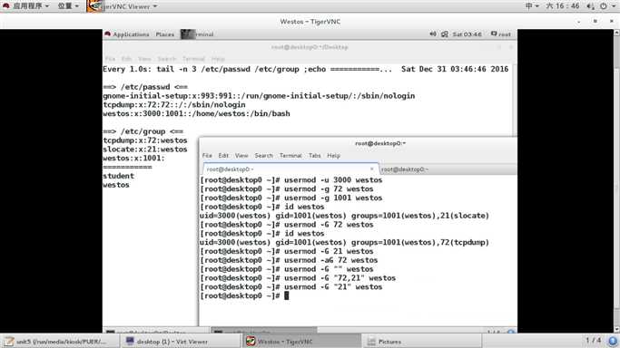Click the ==> /etc/passwd <== header line
The height and width of the screenshot is (348, 620).
[145, 87]
